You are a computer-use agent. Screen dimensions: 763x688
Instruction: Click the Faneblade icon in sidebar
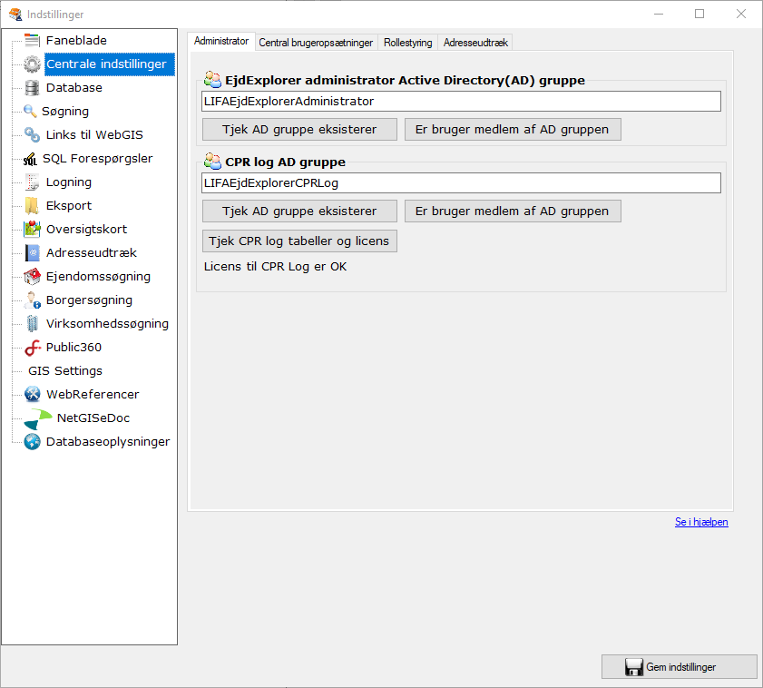click(x=33, y=41)
